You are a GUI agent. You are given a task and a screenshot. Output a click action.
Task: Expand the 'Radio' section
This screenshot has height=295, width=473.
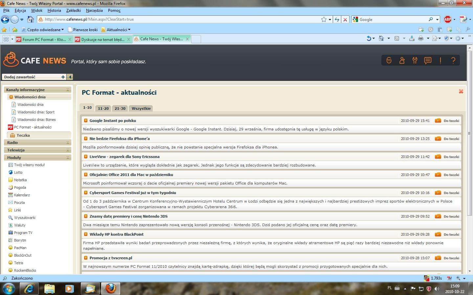(x=68, y=143)
